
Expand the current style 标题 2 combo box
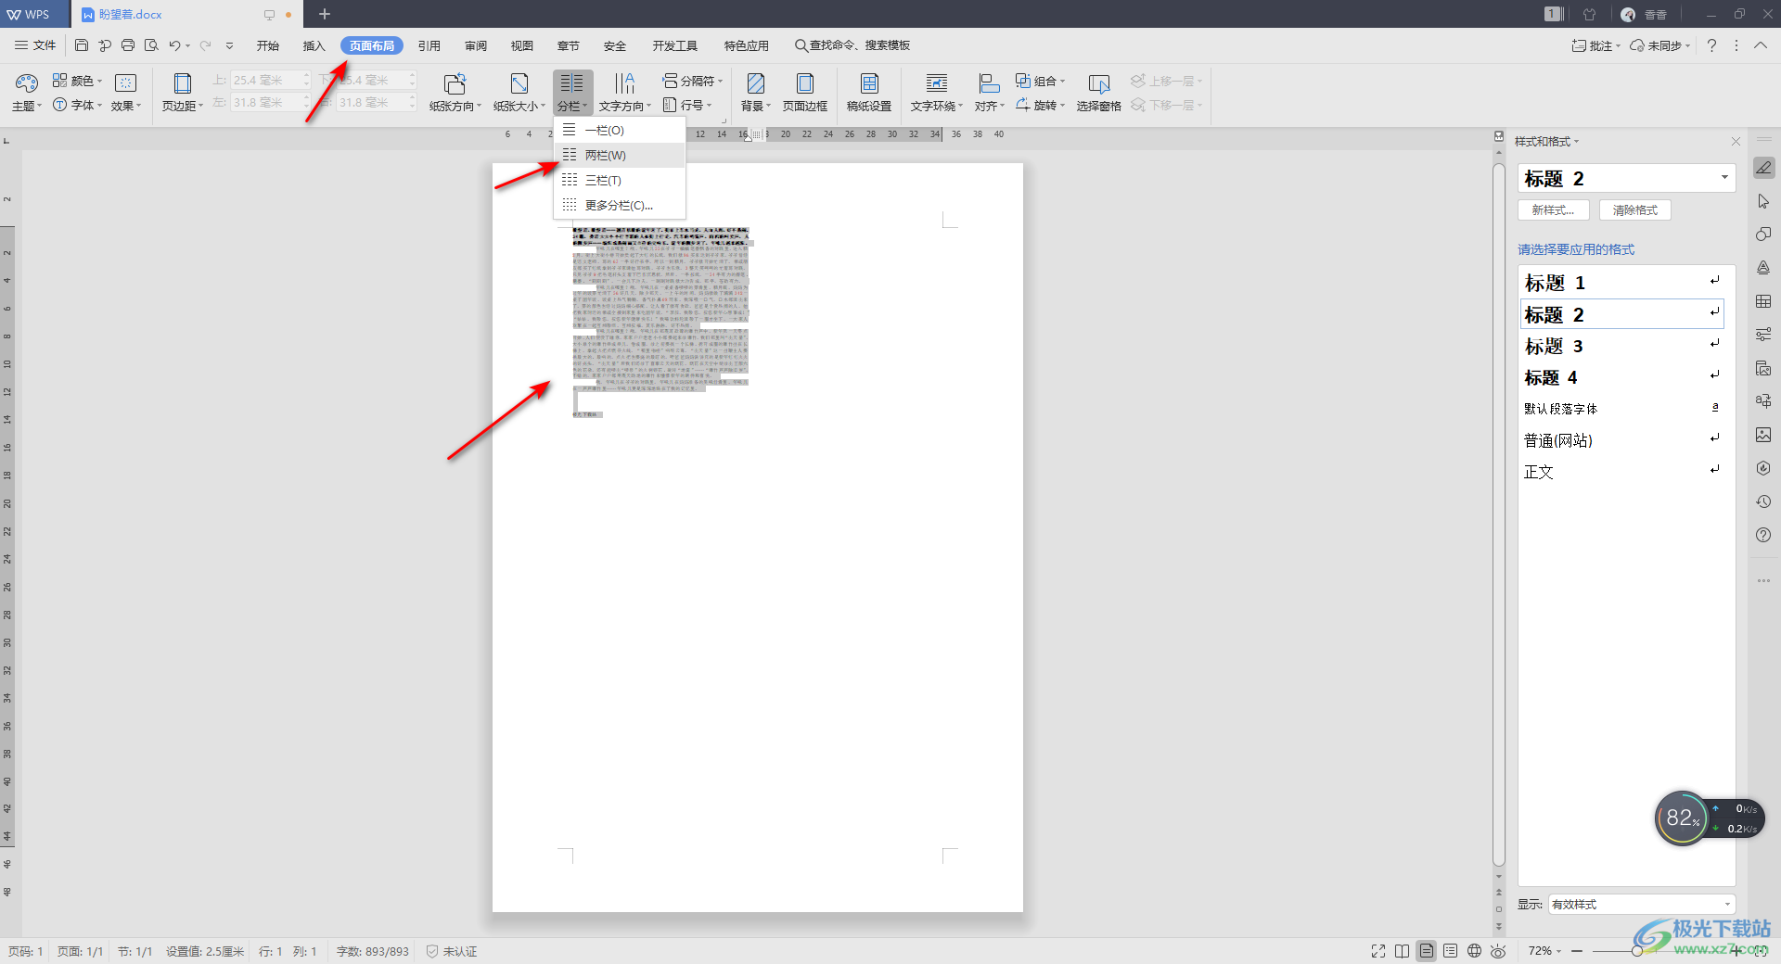pos(1724,178)
